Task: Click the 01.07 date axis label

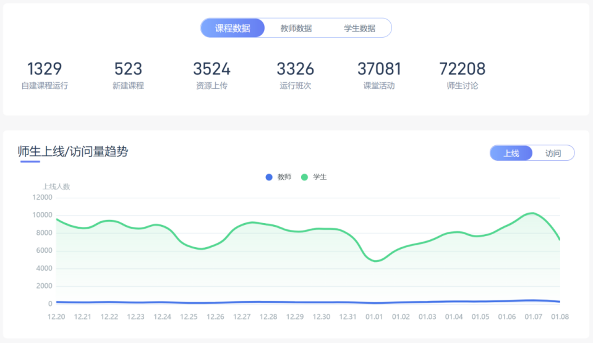Action: (533, 317)
